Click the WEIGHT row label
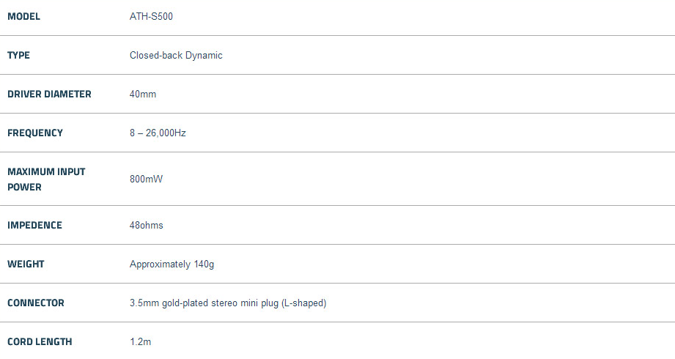 pos(26,264)
